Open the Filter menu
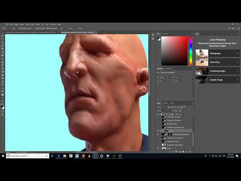 (38, 24)
